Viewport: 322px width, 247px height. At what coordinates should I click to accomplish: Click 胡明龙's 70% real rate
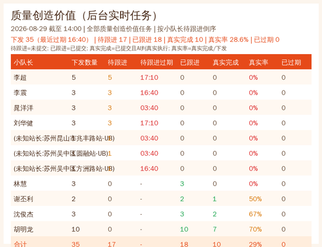(255, 230)
